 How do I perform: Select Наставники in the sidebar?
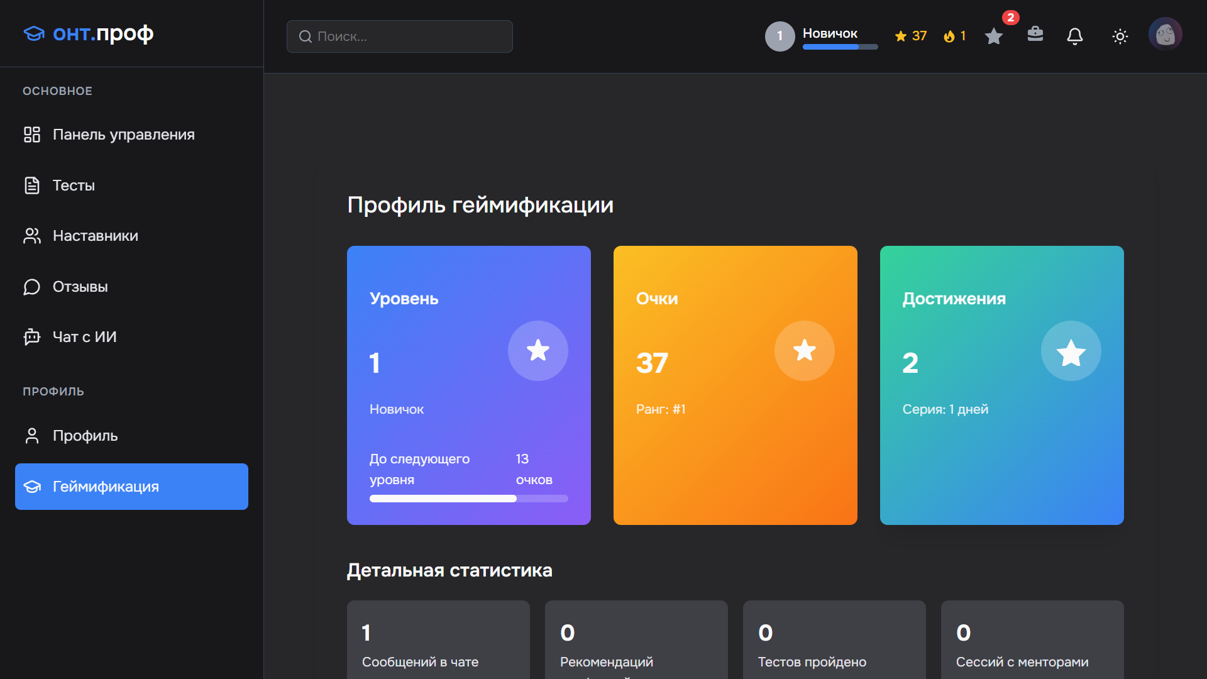coord(94,236)
